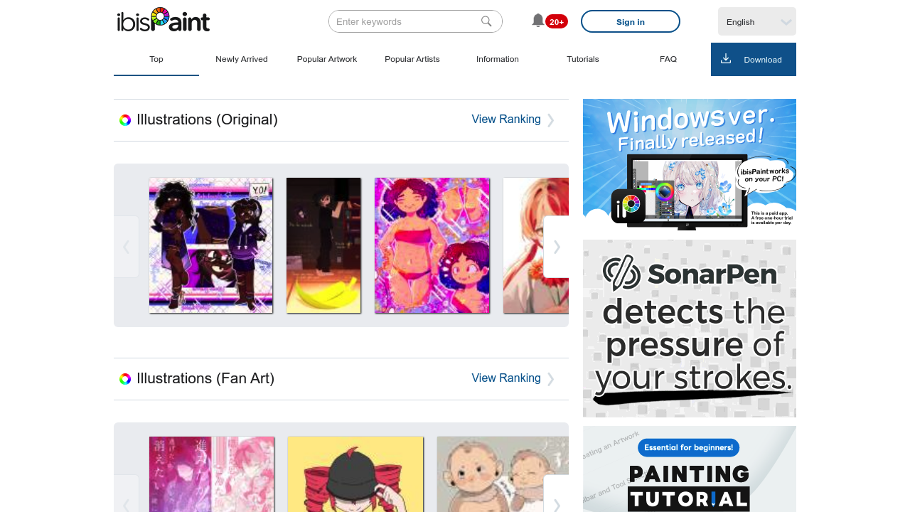
Task: Select the Tutorials menu item
Action: click(583, 59)
